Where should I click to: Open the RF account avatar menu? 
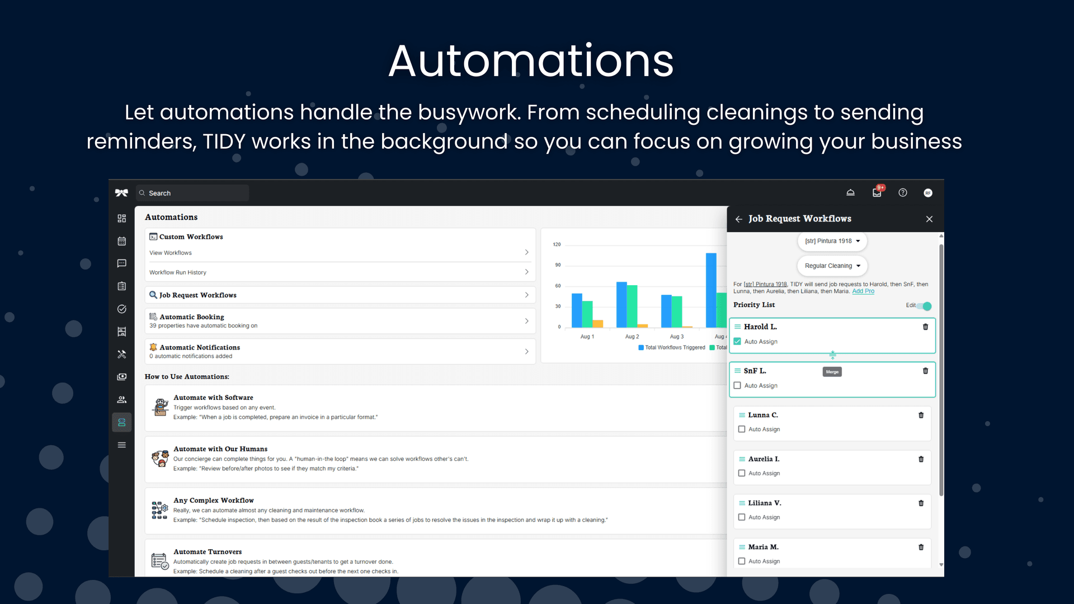coord(928,192)
